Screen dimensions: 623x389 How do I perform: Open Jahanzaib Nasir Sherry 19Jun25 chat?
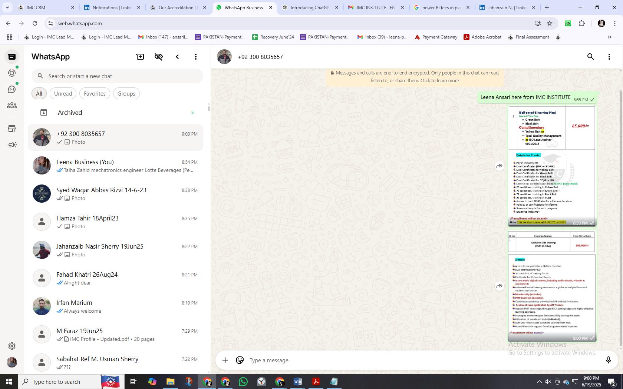coord(115,250)
